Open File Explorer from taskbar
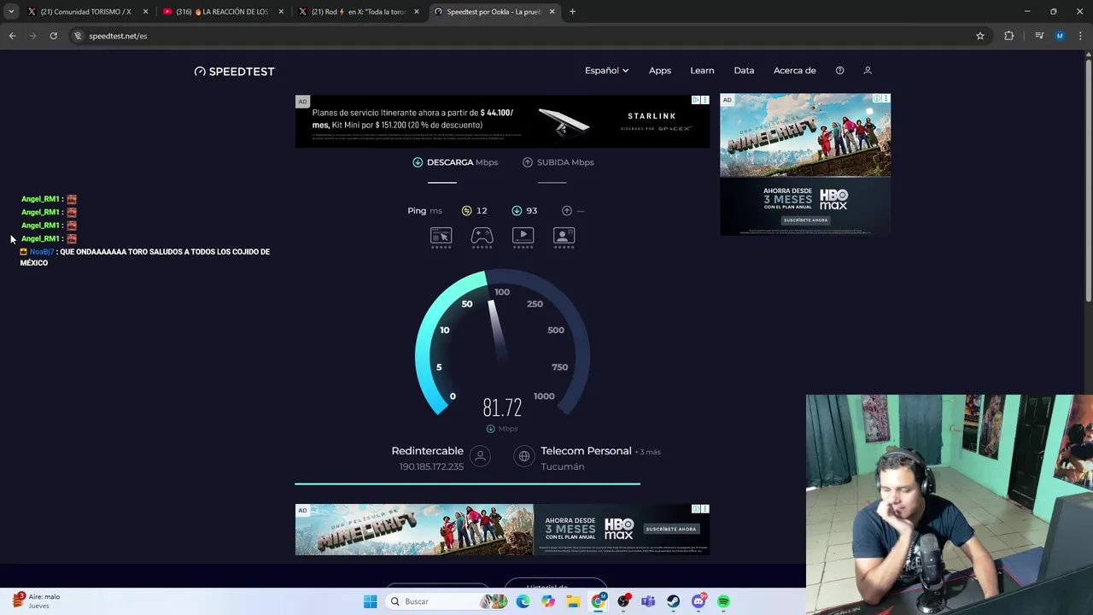Image resolution: width=1093 pixels, height=615 pixels. click(573, 601)
